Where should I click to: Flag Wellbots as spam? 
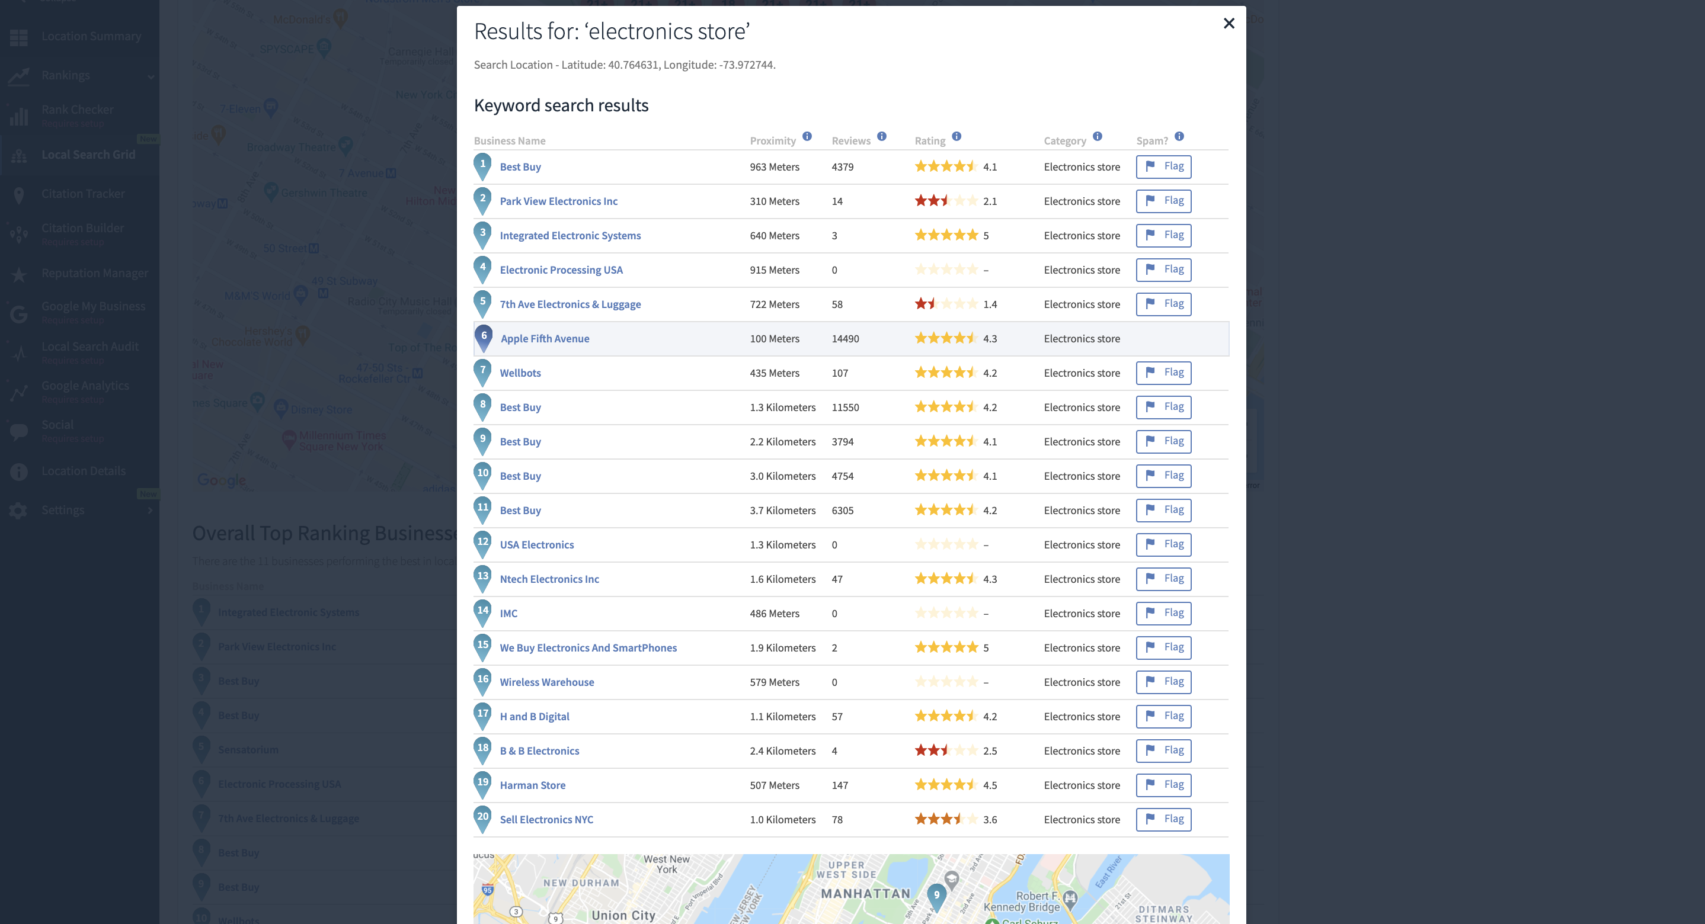(x=1163, y=373)
